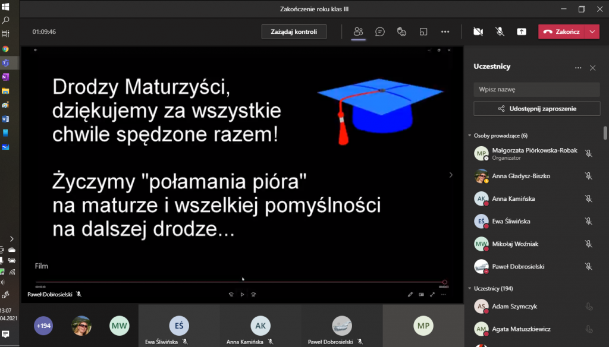Open more options in the Uczestnicy panel header
The height and width of the screenshot is (347, 609).
tap(578, 68)
